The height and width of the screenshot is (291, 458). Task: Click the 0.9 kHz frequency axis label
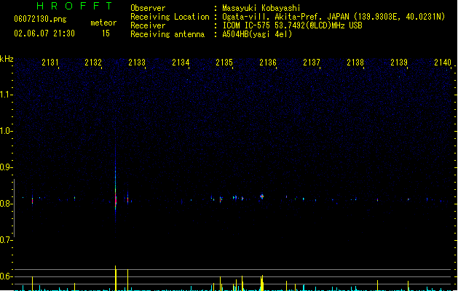pyautogui.click(x=6, y=167)
